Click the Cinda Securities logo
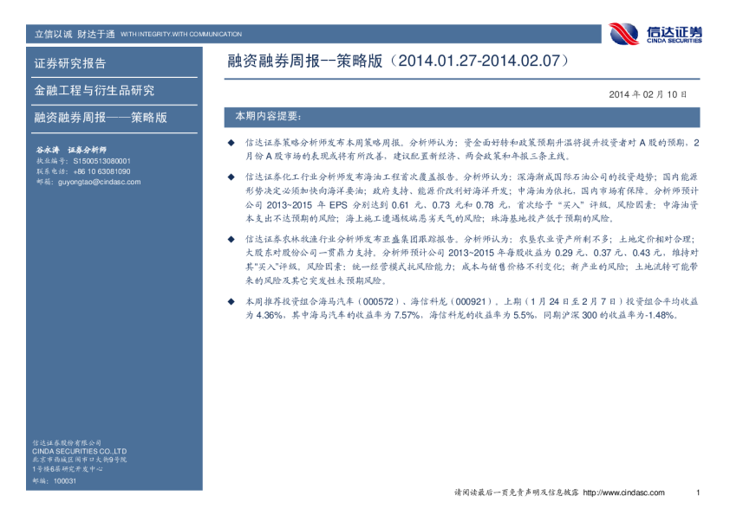730x515 pixels. pos(655,34)
